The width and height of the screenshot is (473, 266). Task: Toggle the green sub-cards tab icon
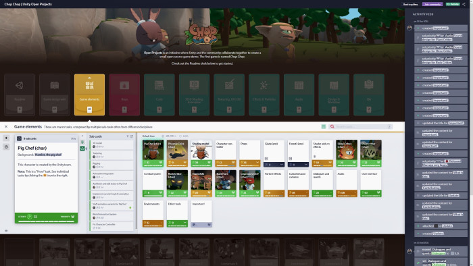click(82, 149)
